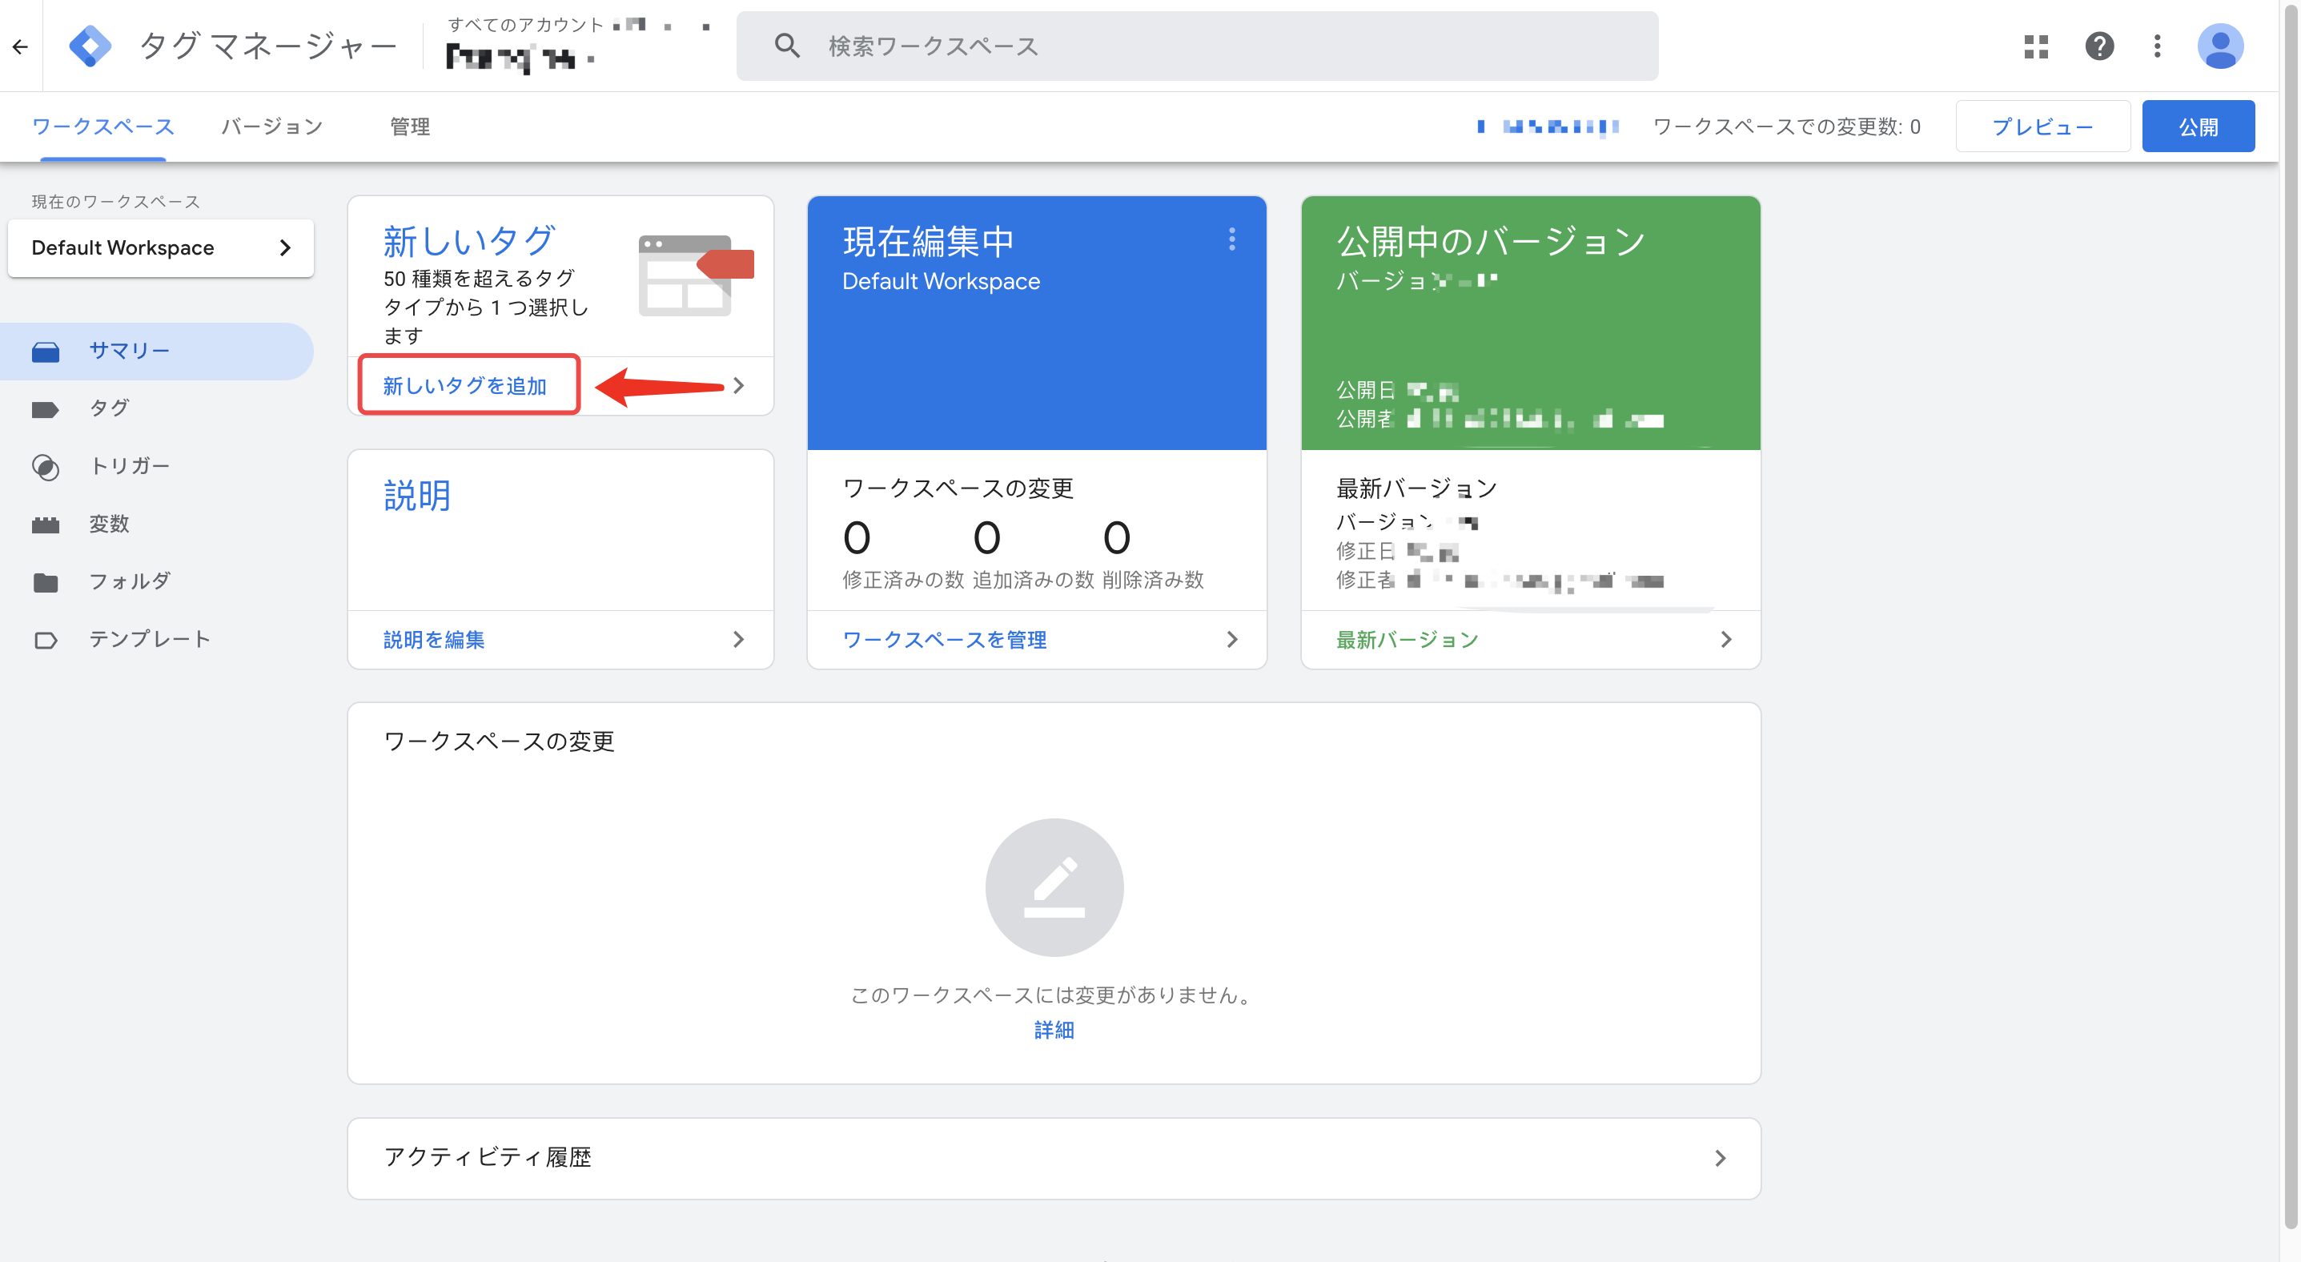
Task: Click the タグ マネージャー product title
Action: tap(268, 46)
